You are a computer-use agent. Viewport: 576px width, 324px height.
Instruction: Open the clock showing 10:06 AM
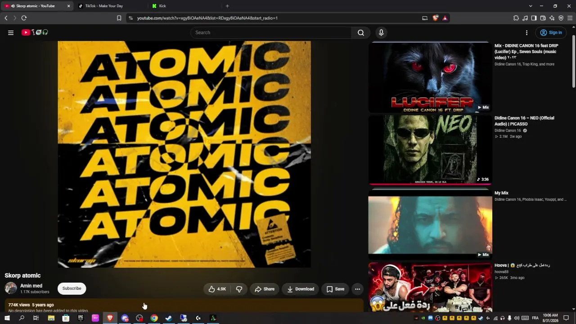550,318
